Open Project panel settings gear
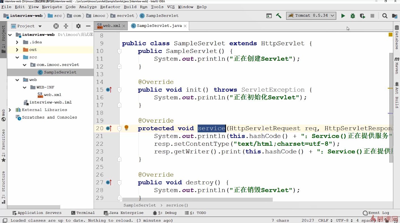The width and height of the screenshot is (400, 223). coord(78,26)
